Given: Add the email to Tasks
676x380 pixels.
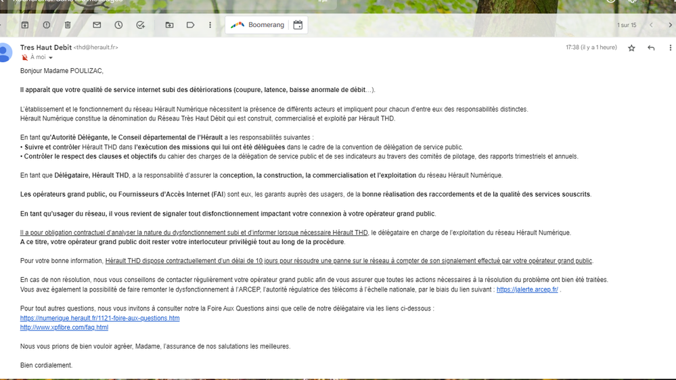Looking at the screenshot, I should tap(141, 25).
